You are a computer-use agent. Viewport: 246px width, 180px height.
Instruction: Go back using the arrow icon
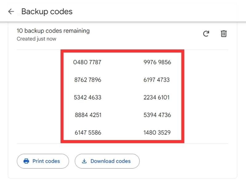(x=11, y=12)
